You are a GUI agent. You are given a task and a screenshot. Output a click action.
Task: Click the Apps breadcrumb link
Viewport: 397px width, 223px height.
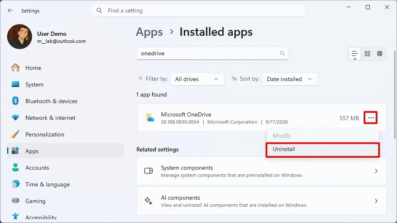click(x=149, y=32)
